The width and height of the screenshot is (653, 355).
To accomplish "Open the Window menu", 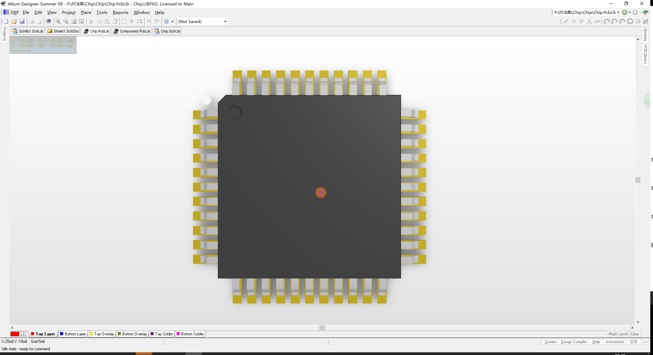I will tap(142, 13).
